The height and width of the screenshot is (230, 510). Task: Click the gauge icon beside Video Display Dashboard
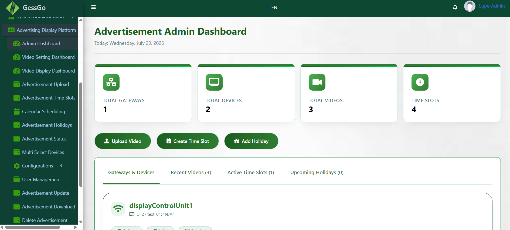point(17,71)
